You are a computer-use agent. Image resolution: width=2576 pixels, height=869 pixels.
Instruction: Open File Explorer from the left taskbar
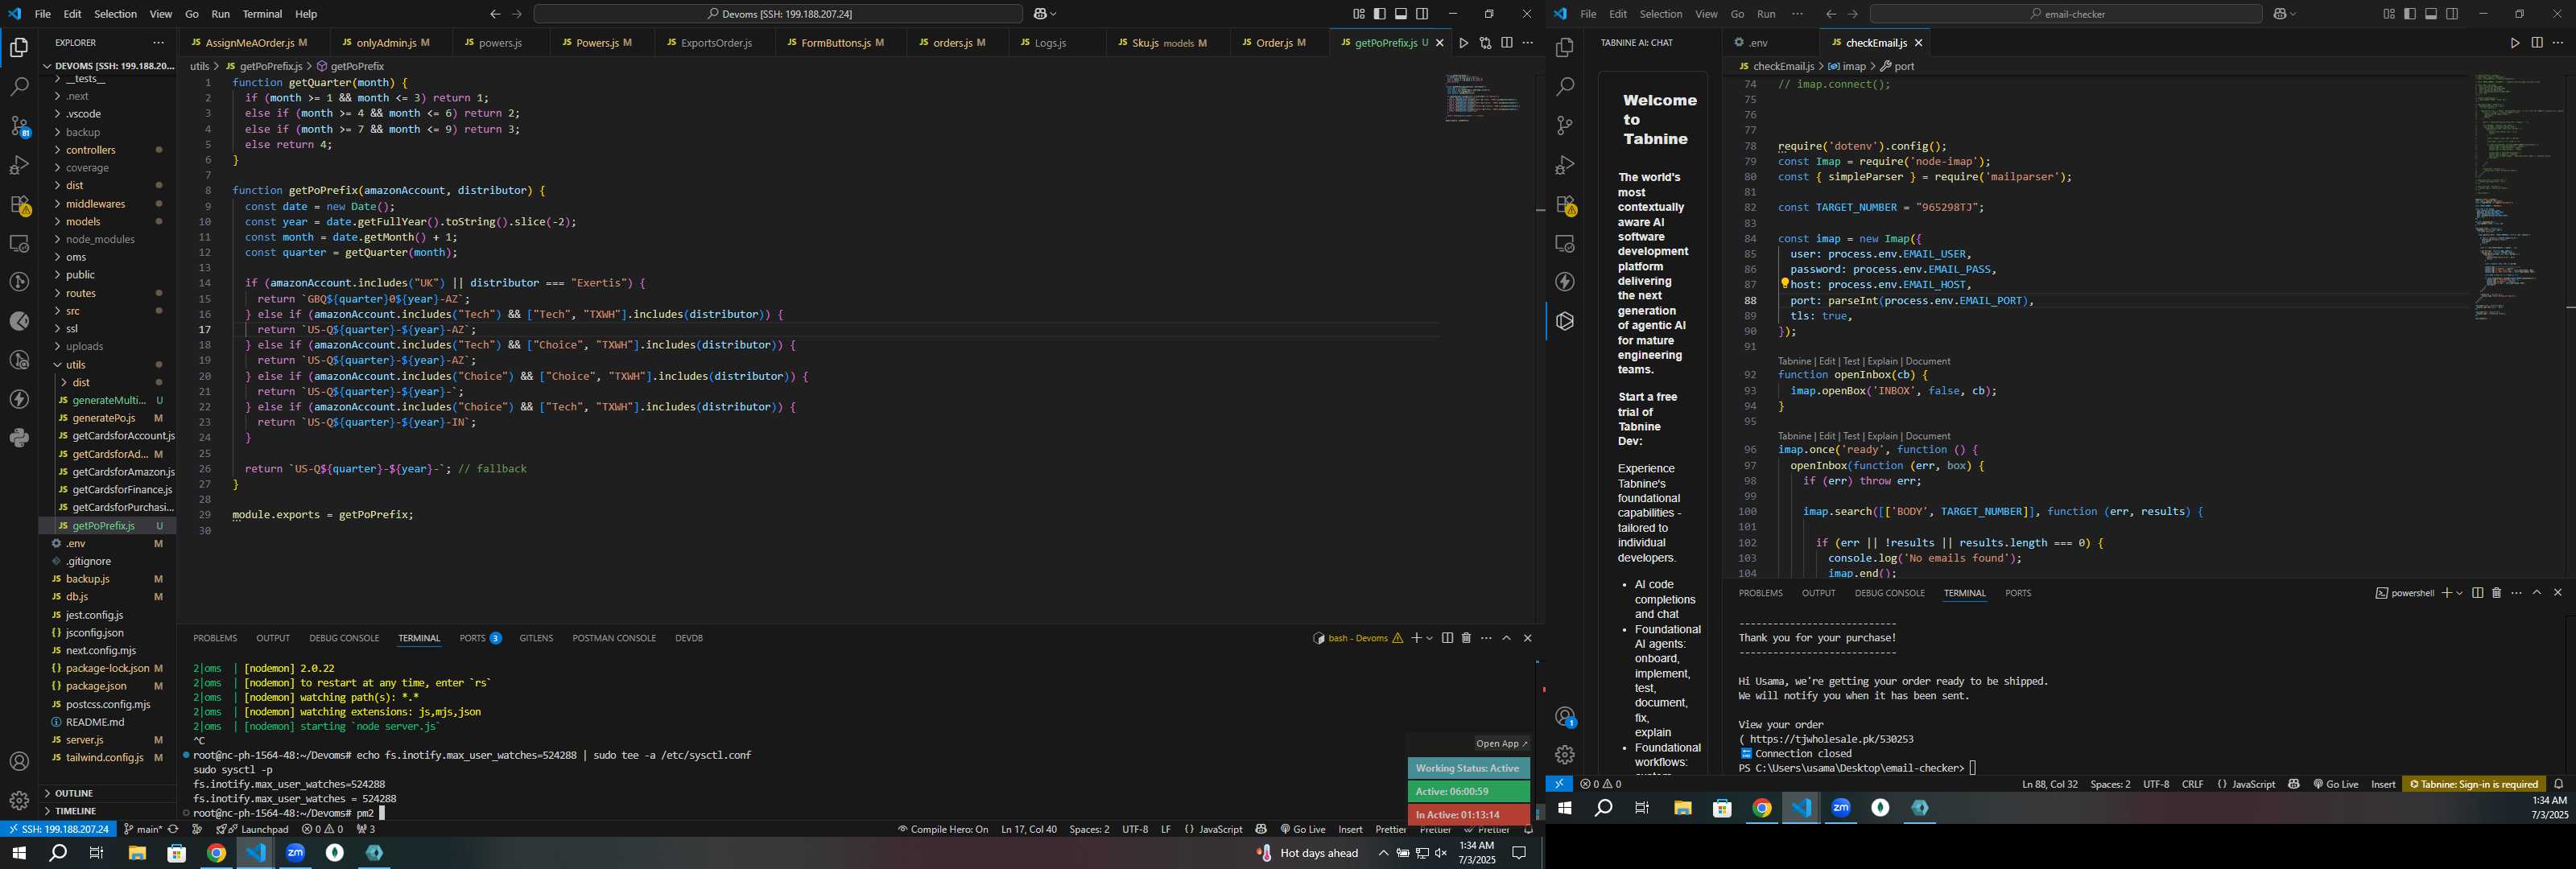[137, 853]
